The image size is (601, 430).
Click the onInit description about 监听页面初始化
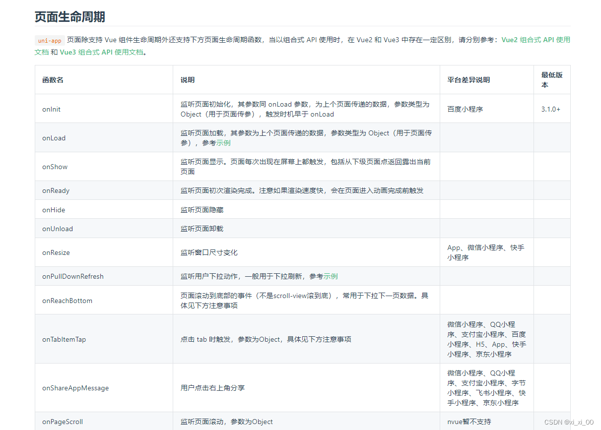coord(305,109)
